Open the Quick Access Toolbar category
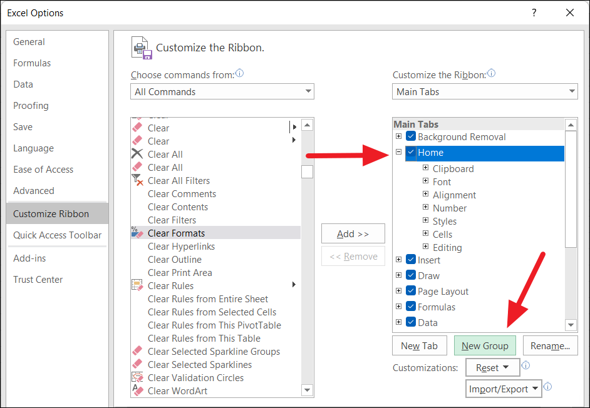The width and height of the screenshot is (590, 408). point(57,235)
